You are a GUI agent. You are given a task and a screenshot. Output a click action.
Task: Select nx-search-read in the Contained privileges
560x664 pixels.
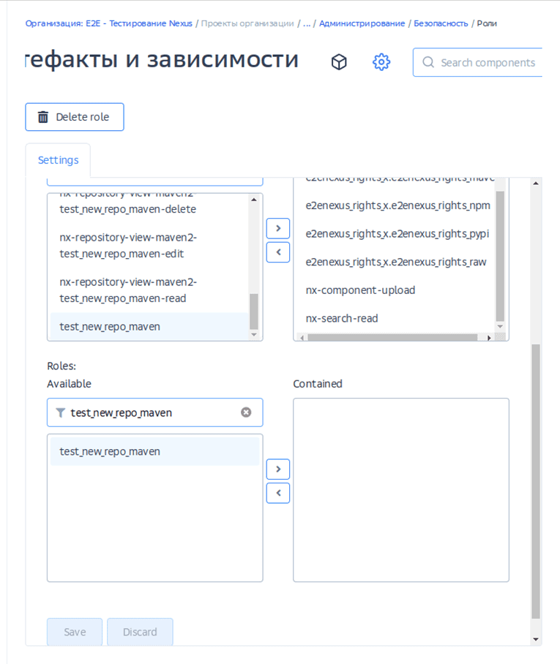tap(341, 319)
